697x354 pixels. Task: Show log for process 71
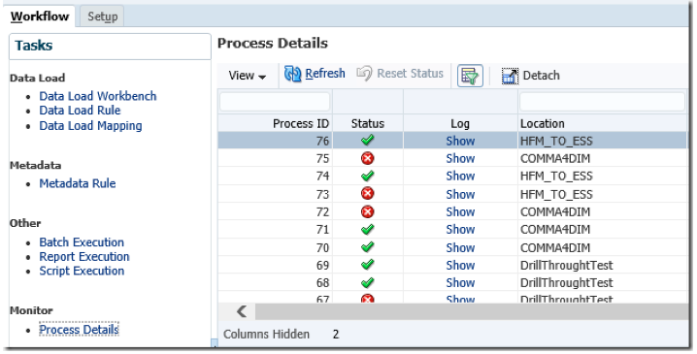point(460,230)
